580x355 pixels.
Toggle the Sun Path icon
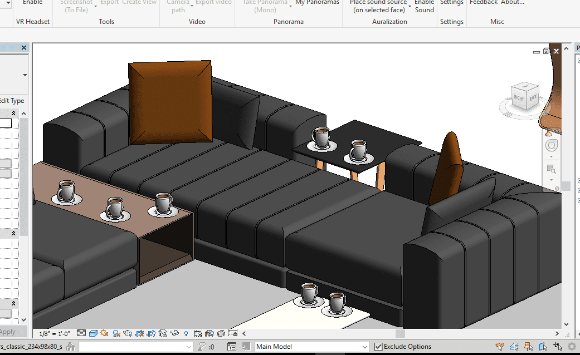click(105, 333)
